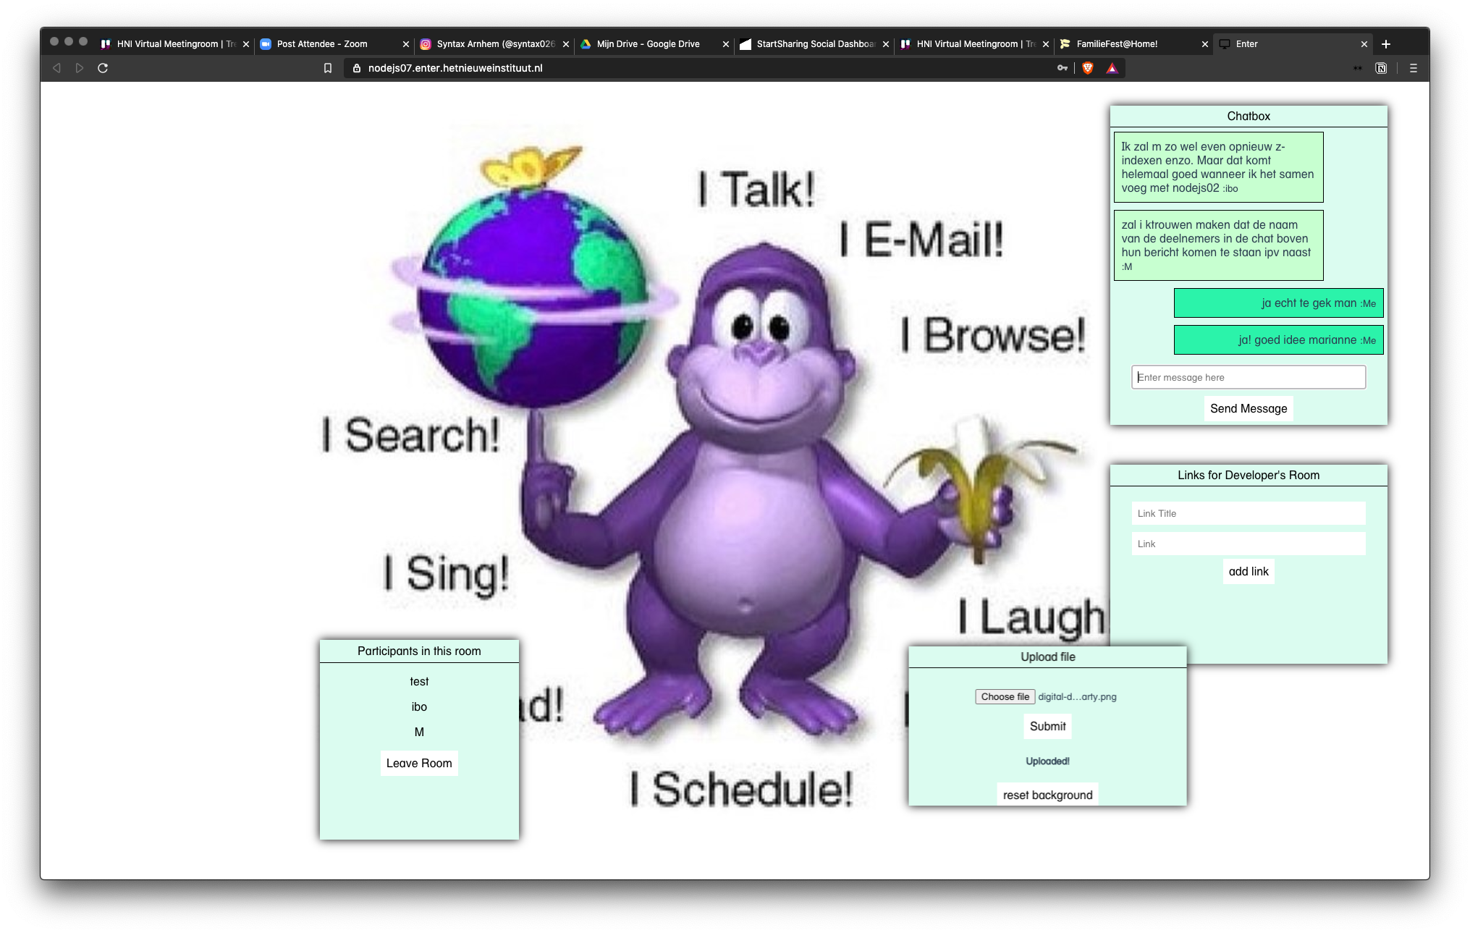Click the Link URL input field
Image resolution: width=1470 pixels, height=933 pixels.
1249,544
